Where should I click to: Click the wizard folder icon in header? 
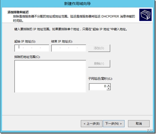(x=145, y=15)
